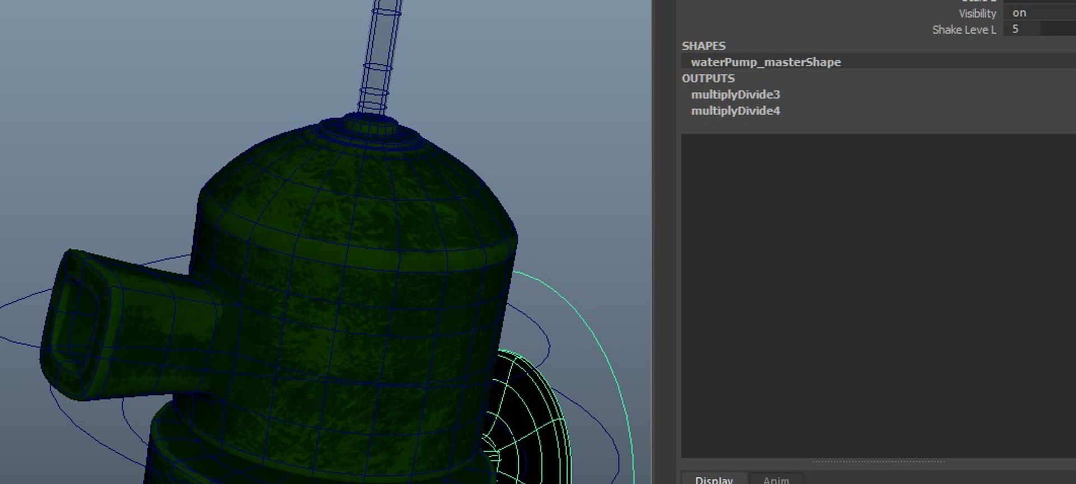
Task: Select the Visibility value field showing on
Action: [x=1040, y=13]
